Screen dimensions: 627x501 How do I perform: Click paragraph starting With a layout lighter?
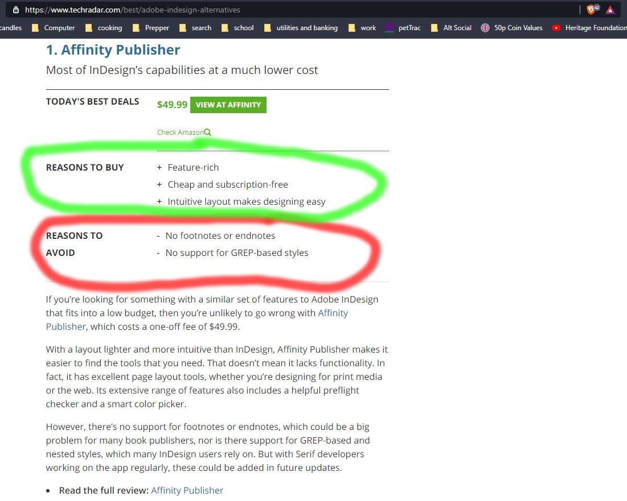point(216,376)
